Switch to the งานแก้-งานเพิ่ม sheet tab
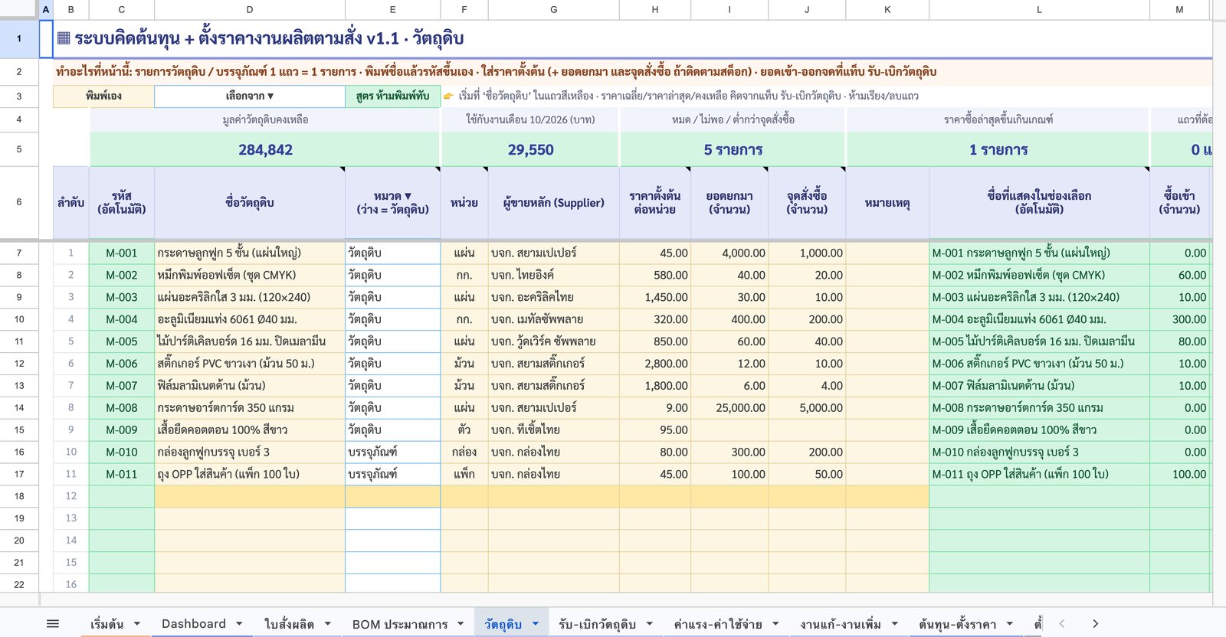The height and width of the screenshot is (637, 1226). pyautogui.click(x=841, y=624)
